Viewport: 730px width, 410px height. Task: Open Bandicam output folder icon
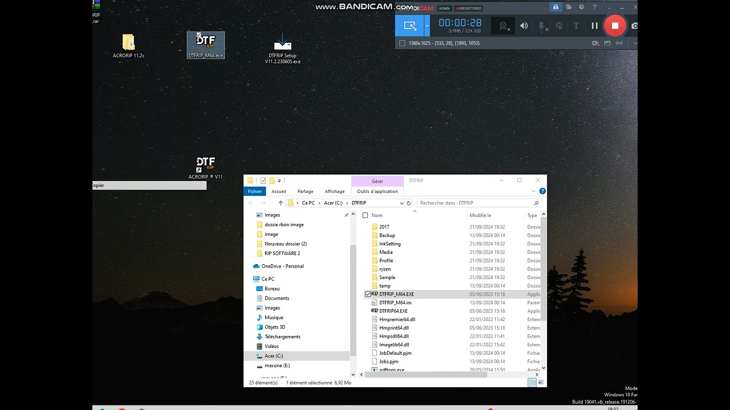(570, 7)
